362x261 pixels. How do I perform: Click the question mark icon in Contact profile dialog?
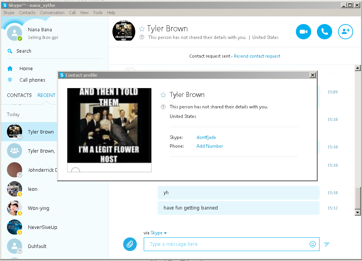coord(163,107)
